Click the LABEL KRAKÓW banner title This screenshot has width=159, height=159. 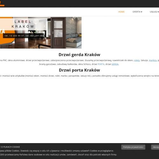(23, 24)
